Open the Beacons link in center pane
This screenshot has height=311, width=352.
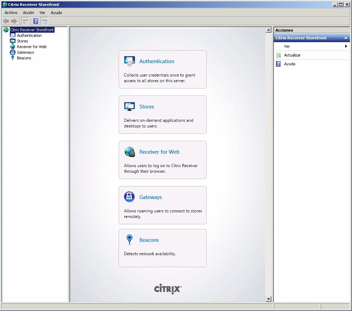[x=149, y=240]
